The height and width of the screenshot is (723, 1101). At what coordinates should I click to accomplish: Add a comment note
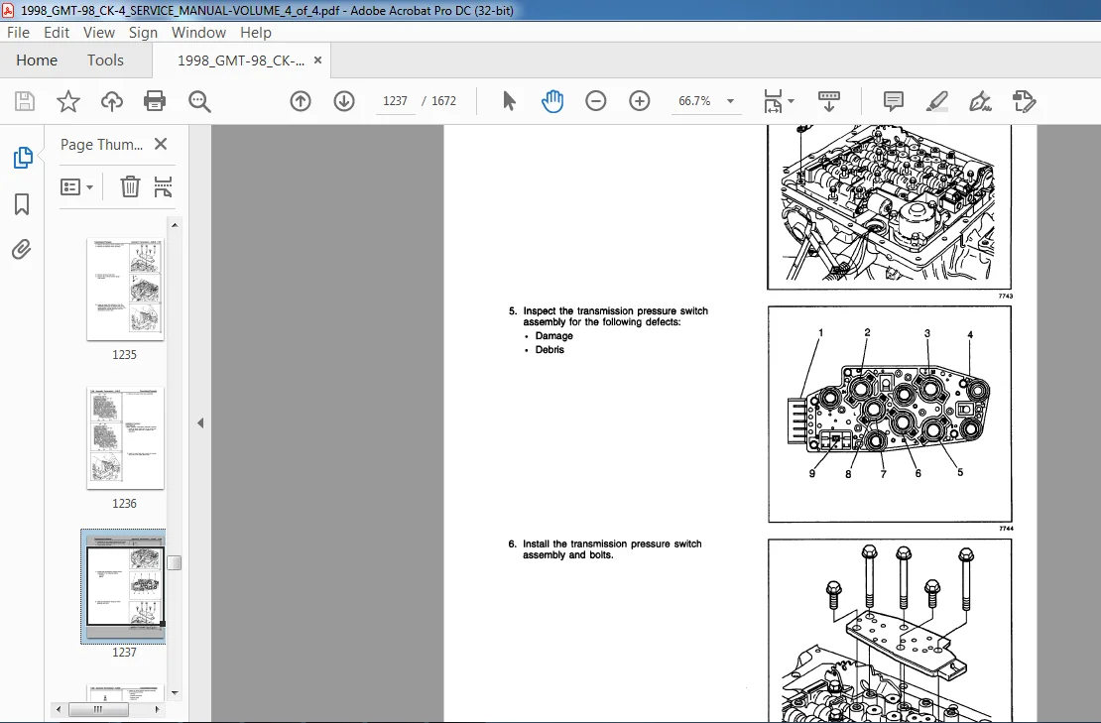click(893, 101)
